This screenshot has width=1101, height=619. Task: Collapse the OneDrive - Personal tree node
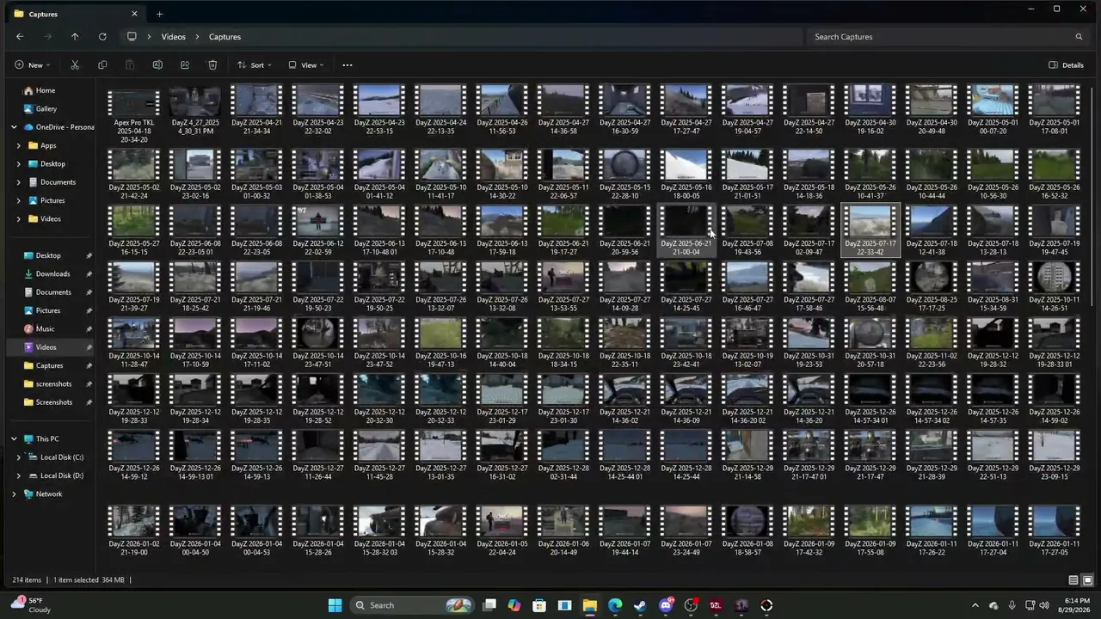pyautogui.click(x=14, y=127)
